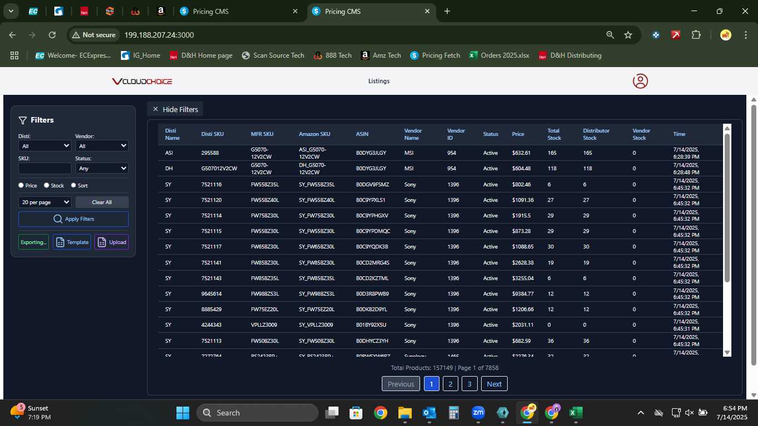This screenshot has height=426, width=758.
Task: Click the Hide Filters button
Action: [x=175, y=109]
